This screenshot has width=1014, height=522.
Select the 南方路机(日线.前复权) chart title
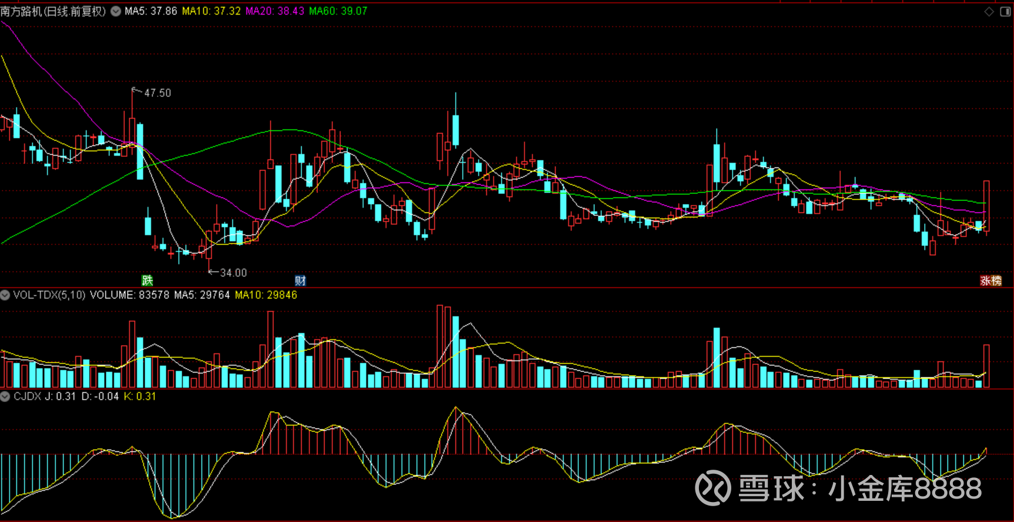click(x=53, y=11)
